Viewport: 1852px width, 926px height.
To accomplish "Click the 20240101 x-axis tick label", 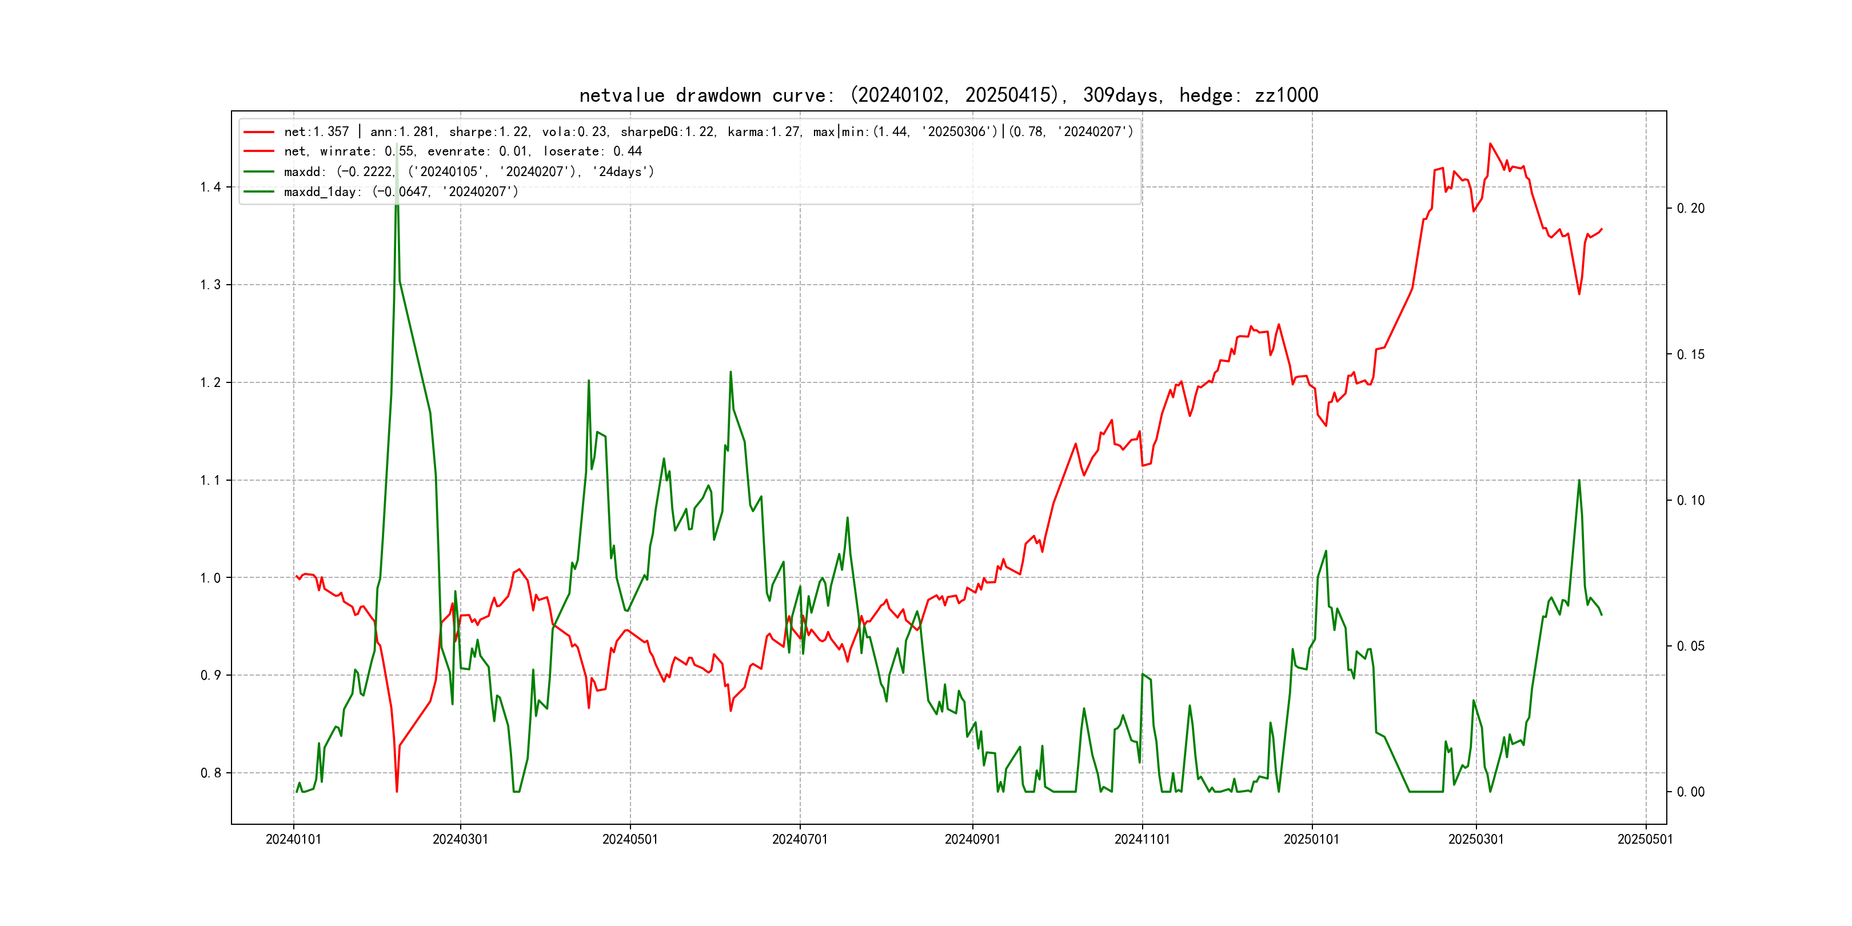I will click(293, 840).
